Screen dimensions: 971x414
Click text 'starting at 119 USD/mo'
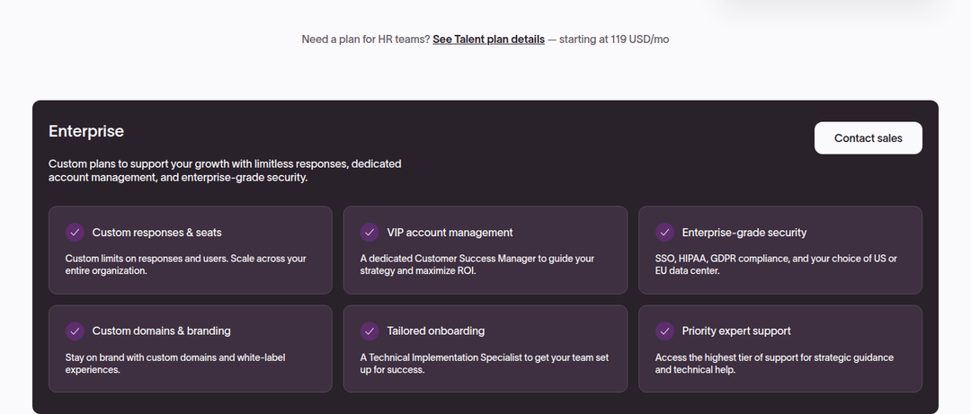pos(614,39)
